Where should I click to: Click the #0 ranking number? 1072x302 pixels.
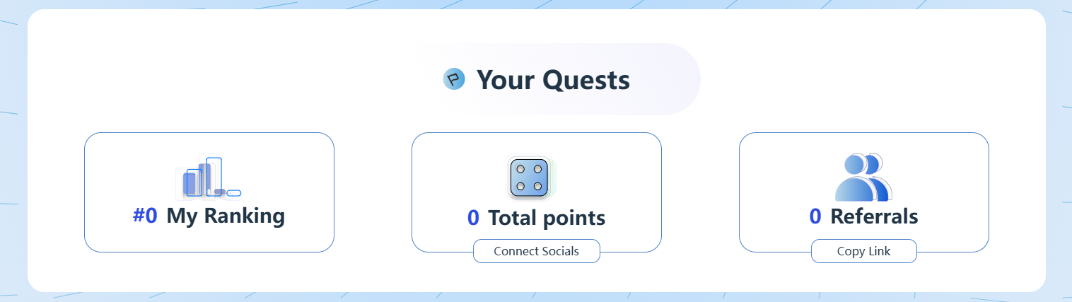tap(145, 216)
